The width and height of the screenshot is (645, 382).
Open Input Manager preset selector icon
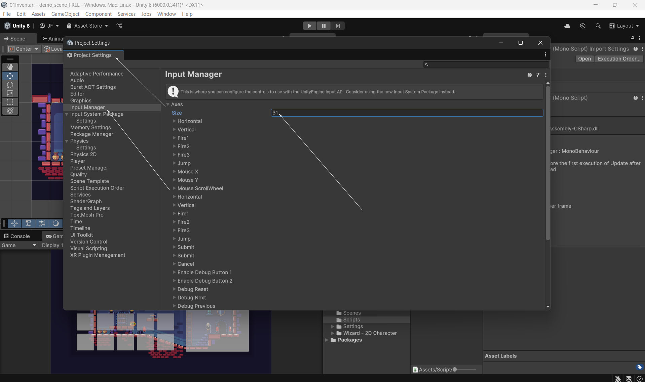coord(538,75)
